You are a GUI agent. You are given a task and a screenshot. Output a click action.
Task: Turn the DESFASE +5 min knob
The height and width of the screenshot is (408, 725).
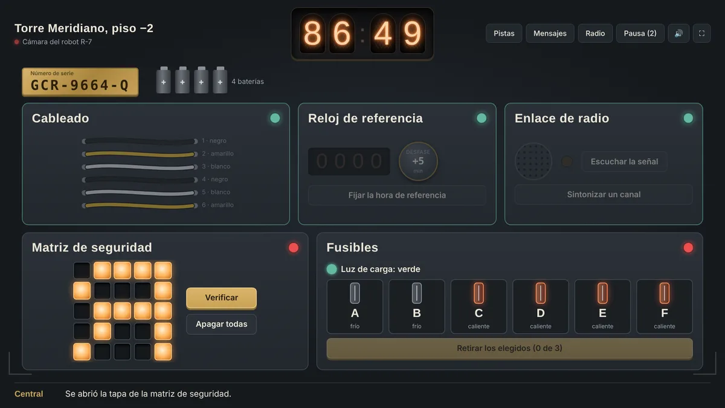[418, 161]
